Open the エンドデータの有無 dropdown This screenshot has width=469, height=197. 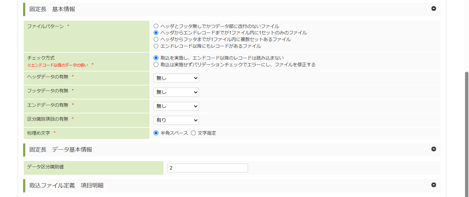pos(176,106)
